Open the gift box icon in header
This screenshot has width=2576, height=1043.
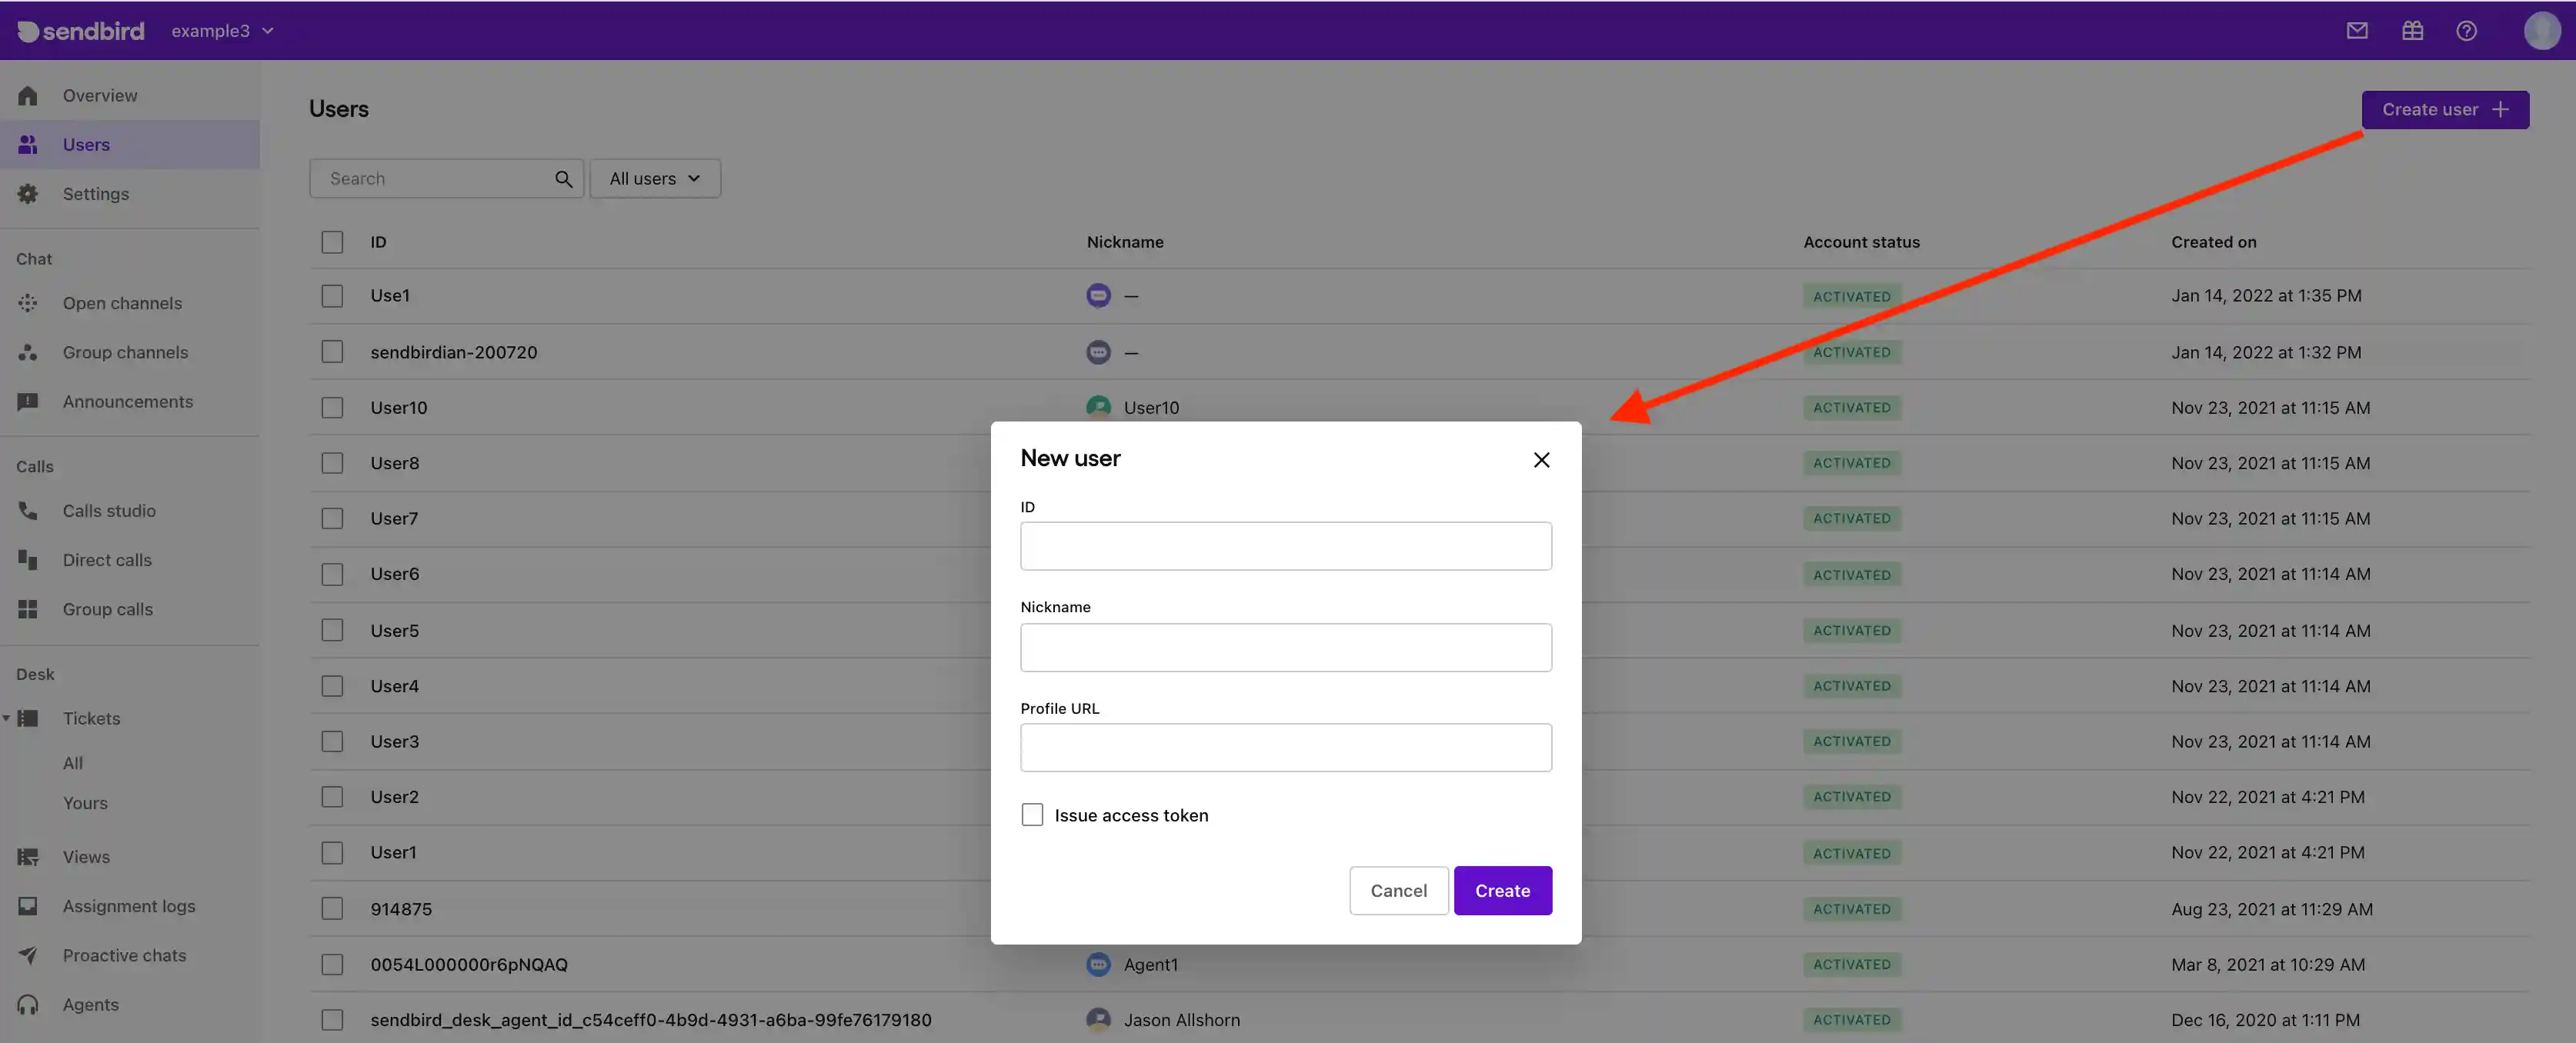[2412, 30]
